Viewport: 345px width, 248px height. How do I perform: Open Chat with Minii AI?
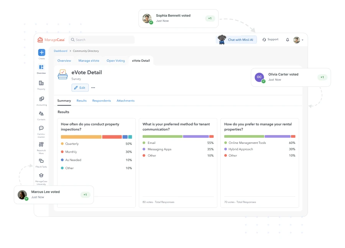[236, 40]
